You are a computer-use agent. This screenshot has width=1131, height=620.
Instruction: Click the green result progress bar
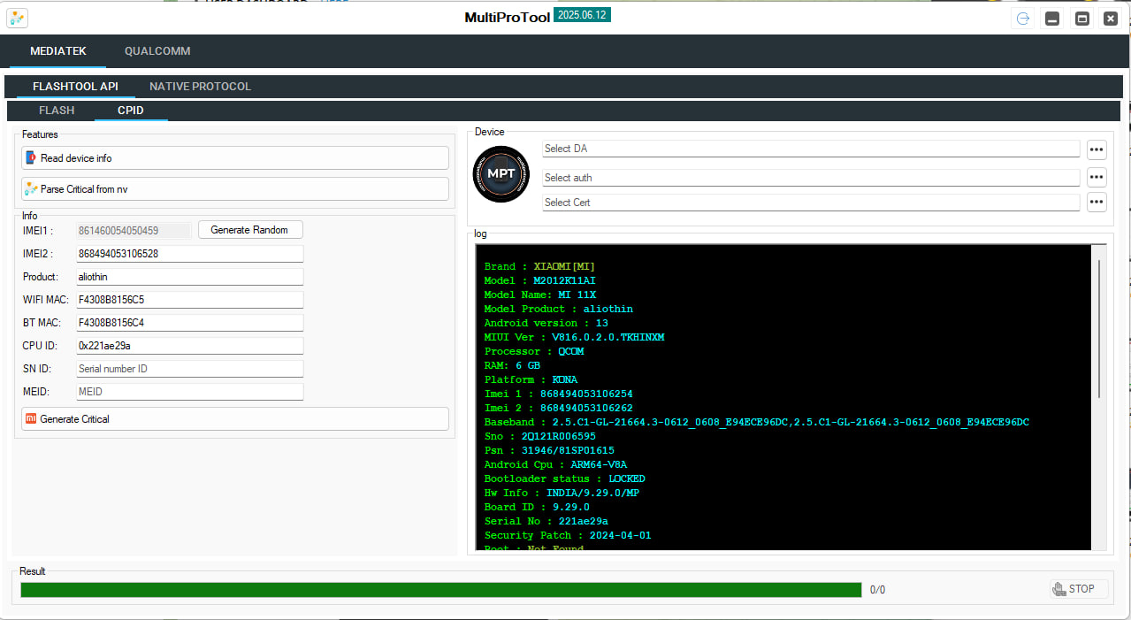440,590
